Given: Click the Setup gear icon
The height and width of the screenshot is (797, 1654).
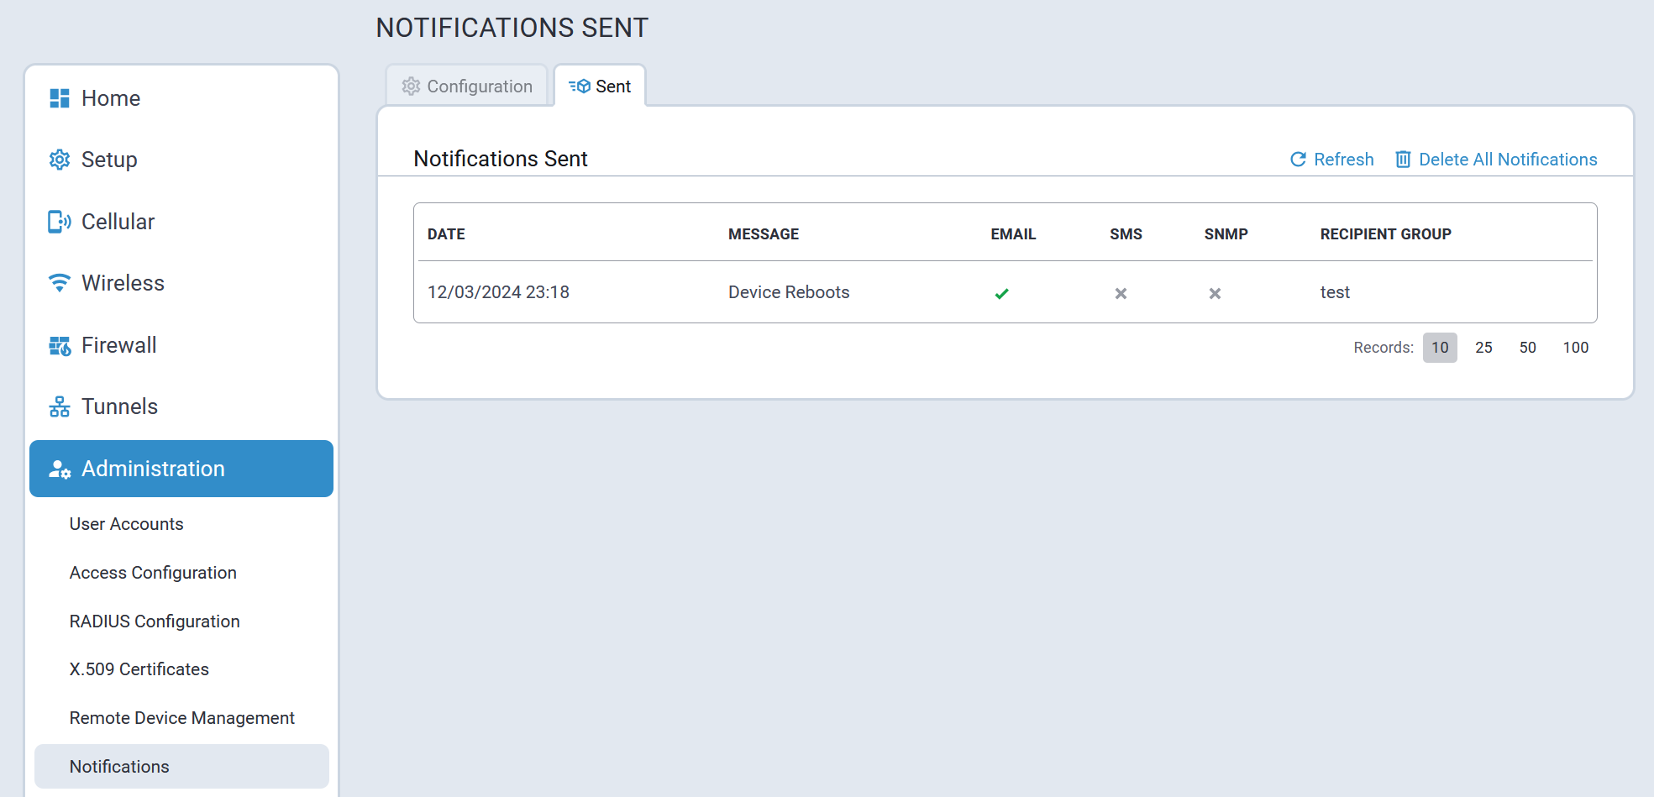Looking at the screenshot, I should tap(60, 160).
